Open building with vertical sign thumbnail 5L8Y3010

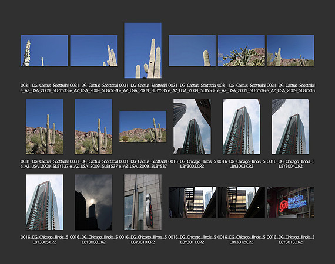tap(143, 202)
